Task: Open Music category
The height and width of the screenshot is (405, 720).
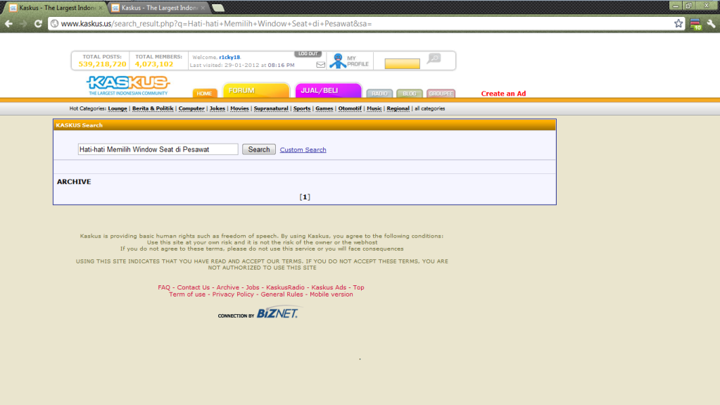Action: click(x=374, y=108)
